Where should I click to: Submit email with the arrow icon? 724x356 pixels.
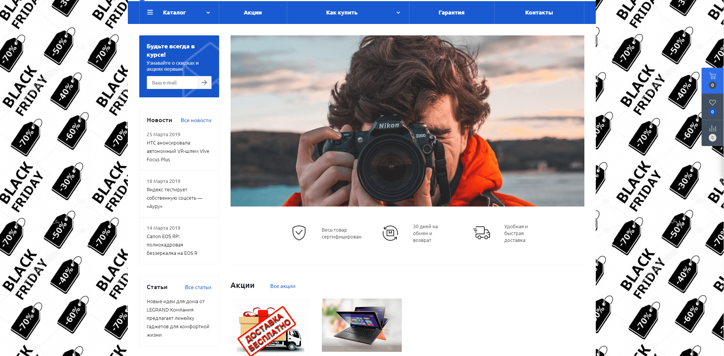pos(204,83)
